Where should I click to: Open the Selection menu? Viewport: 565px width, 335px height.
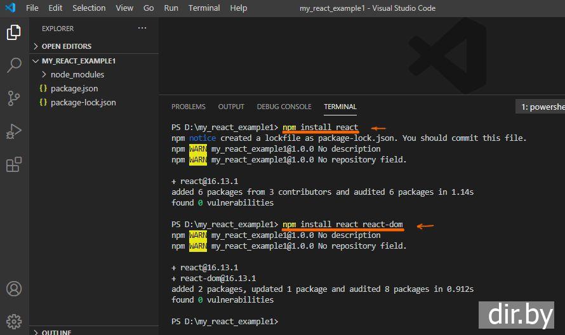tap(89, 8)
